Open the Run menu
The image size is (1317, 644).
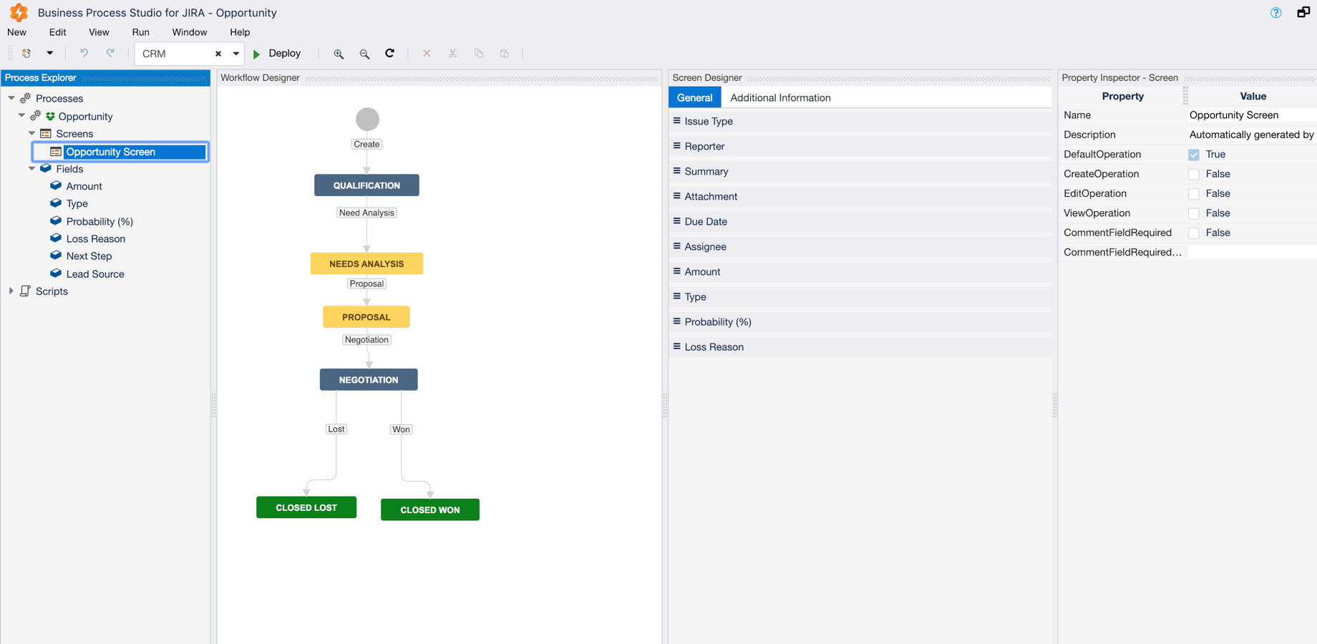pos(140,32)
